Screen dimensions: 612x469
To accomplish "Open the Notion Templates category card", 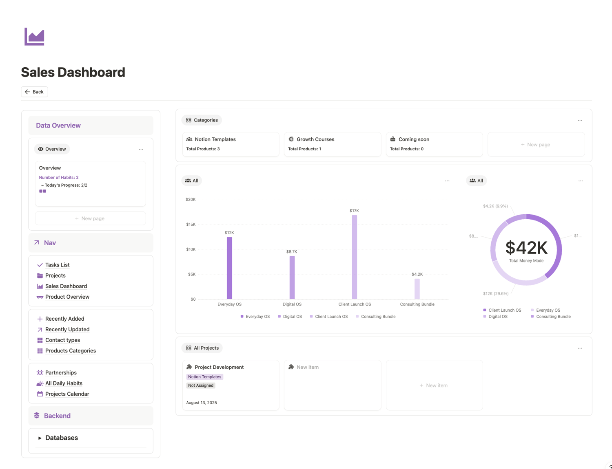I will [x=231, y=144].
